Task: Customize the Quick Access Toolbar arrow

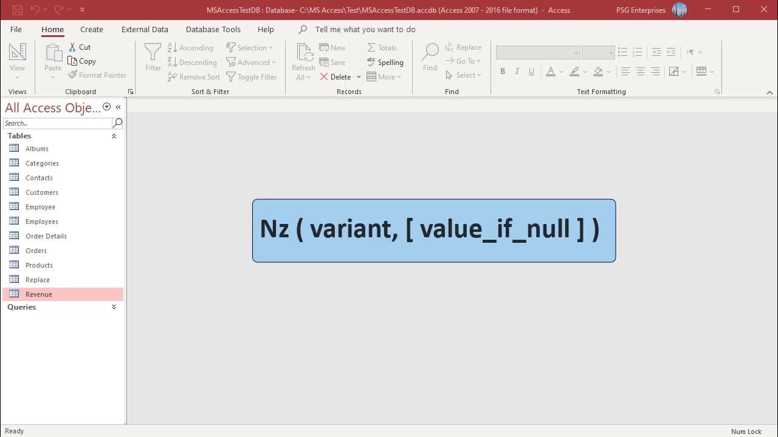Action: [82, 10]
